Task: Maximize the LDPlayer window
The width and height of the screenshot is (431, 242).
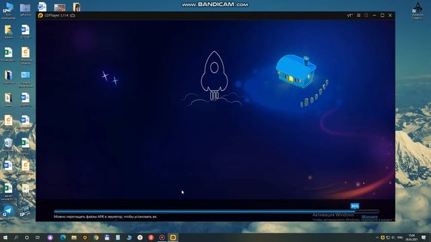Action: tap(383, 15)
